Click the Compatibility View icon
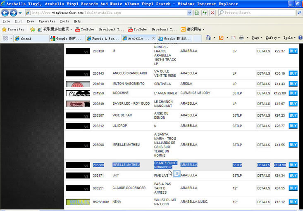This screenshot has width=303, height=211. (197, 13)
